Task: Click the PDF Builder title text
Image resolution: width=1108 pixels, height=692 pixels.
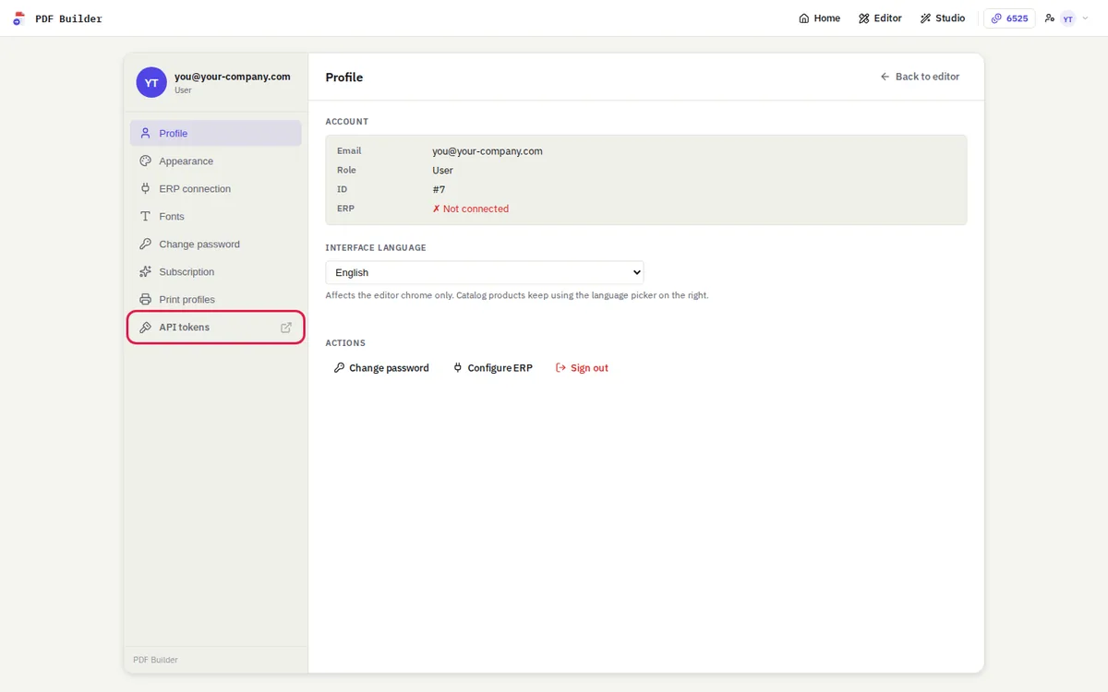Action: point(69,18)
